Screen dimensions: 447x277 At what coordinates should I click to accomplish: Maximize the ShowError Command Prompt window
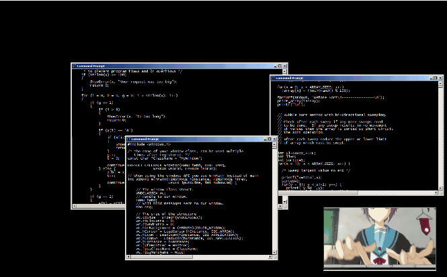click(278, 66)
